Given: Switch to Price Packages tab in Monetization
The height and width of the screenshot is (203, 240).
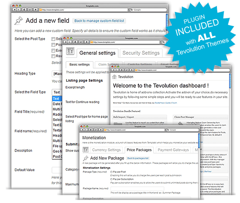Looking at the screenshot, I should [139, 150].
